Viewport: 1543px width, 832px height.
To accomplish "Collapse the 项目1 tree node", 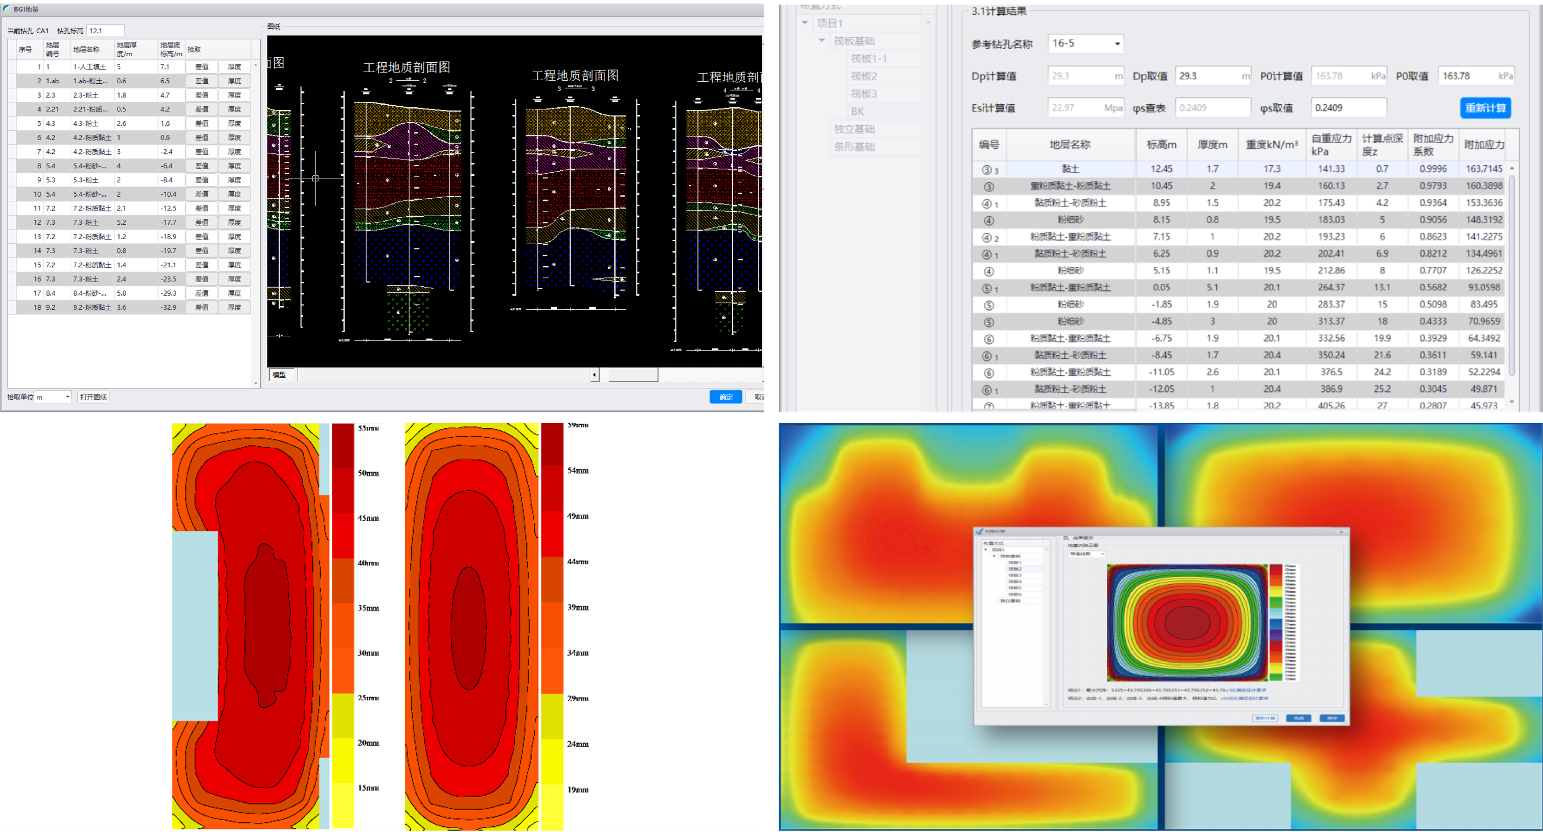I will pos(805,23).
